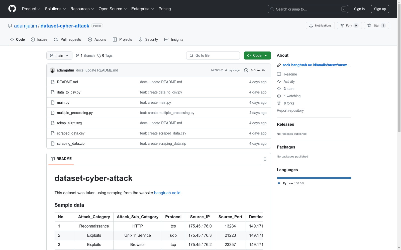The image size is (401, 250).
Task: Switch to the Issues tab
Action: 39,39
